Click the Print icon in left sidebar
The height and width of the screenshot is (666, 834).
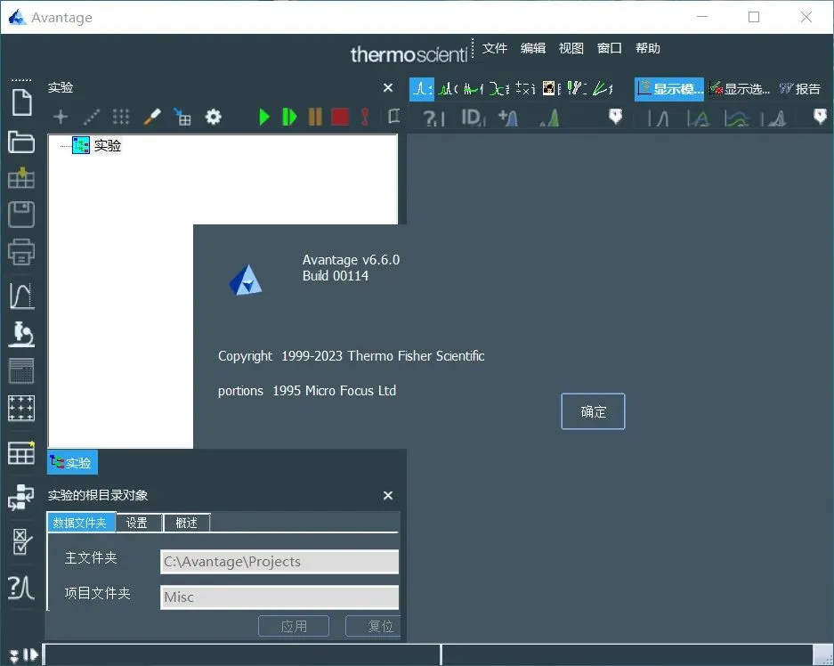[x=21, y=251]
